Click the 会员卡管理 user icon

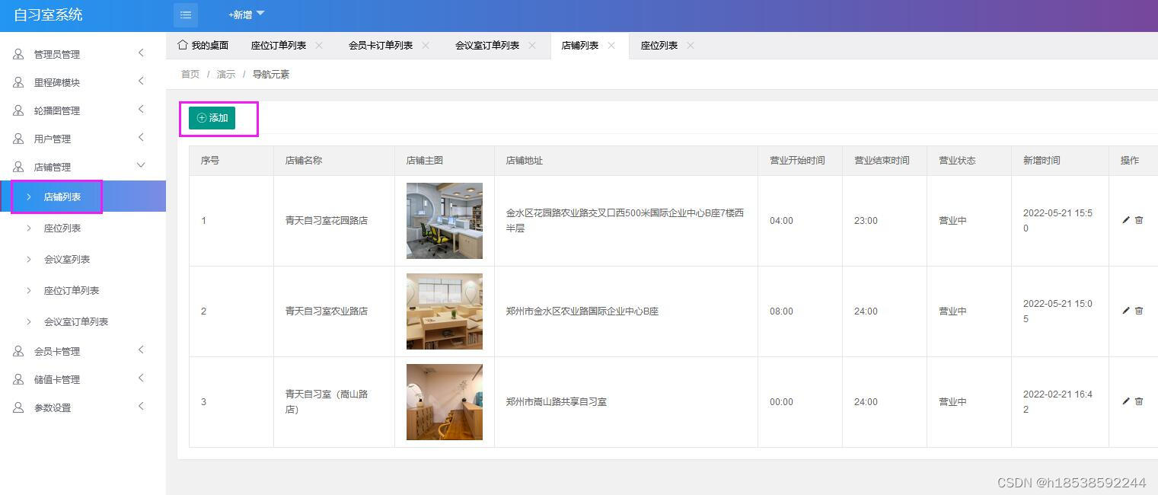tap(18, 351)
